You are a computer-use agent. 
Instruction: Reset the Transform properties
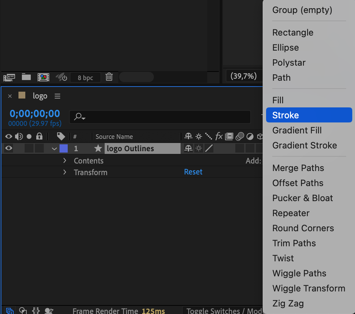tap(193, 172)
